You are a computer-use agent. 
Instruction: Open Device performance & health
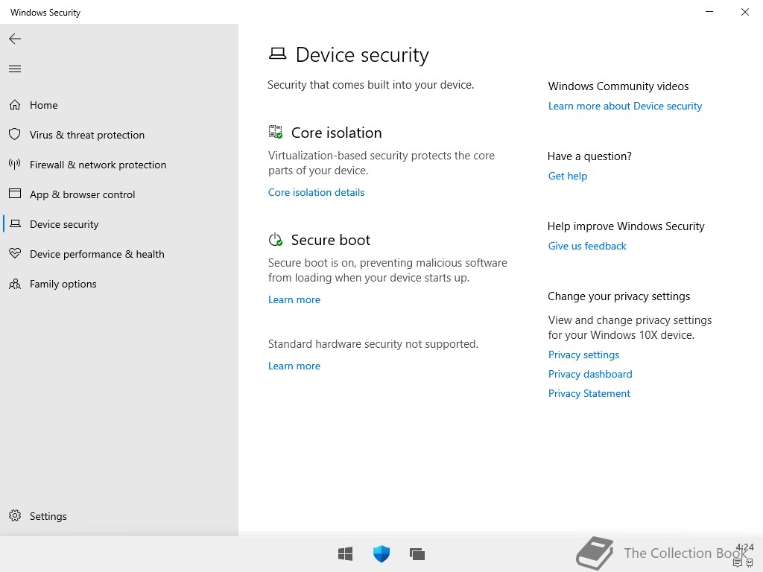[x=119, y=254]
